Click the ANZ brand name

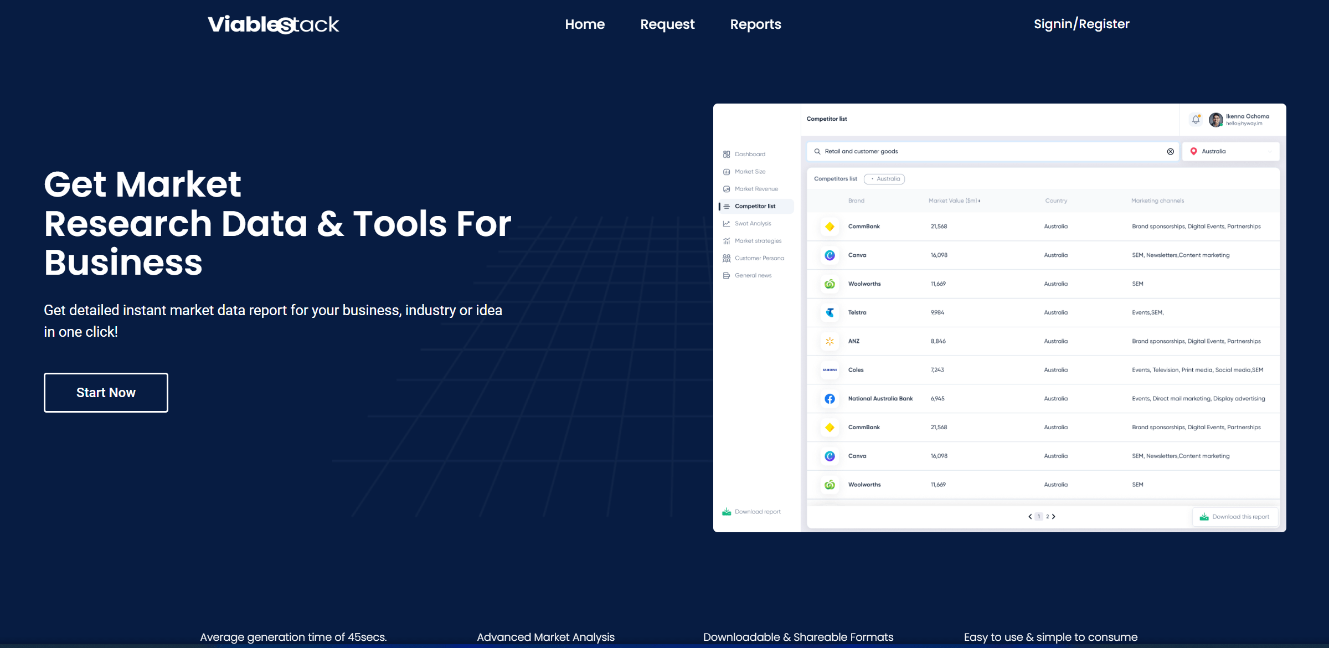pos(854,341)
